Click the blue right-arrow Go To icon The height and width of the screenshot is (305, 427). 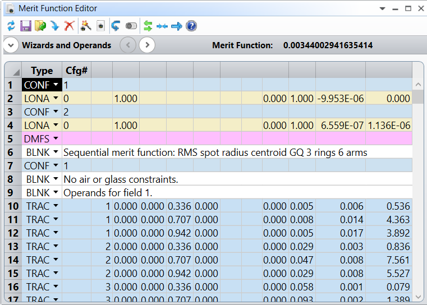[x=177, y=26]
